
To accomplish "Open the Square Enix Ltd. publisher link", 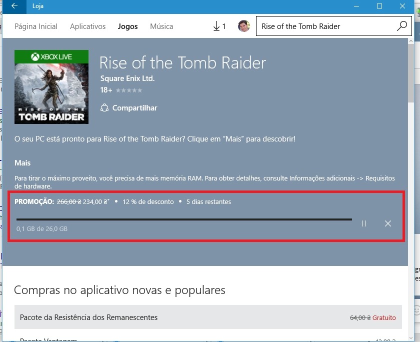I will [x=127, y=78].
